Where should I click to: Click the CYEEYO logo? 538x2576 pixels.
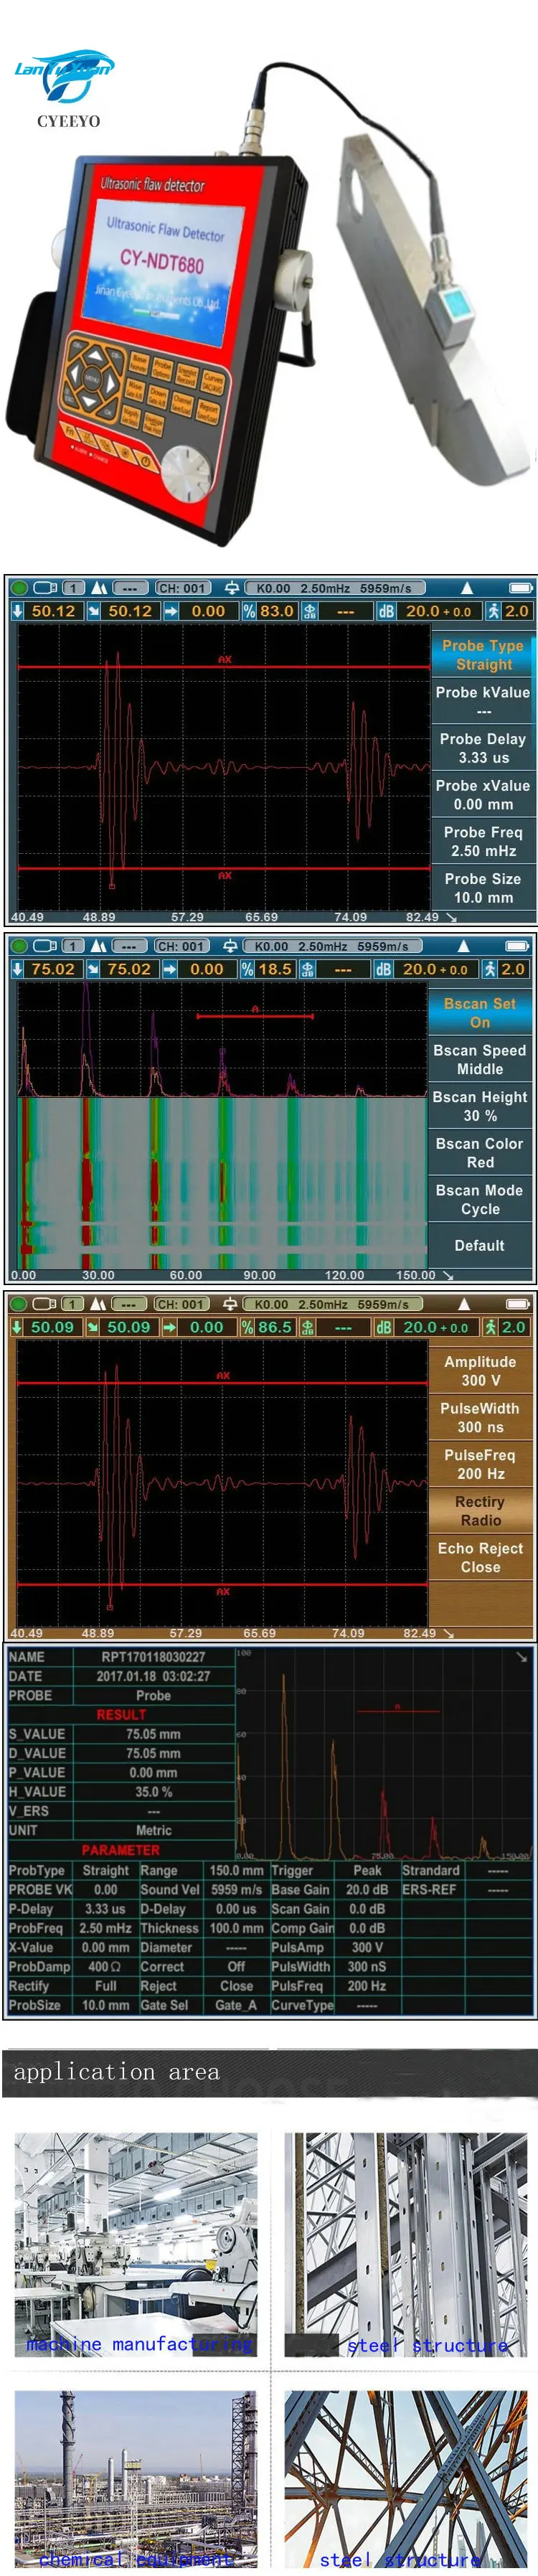pos(67,88)
